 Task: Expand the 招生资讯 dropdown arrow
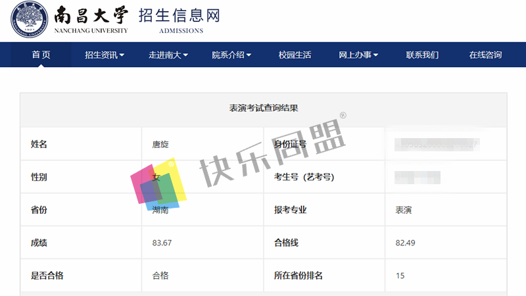point(122,55)
